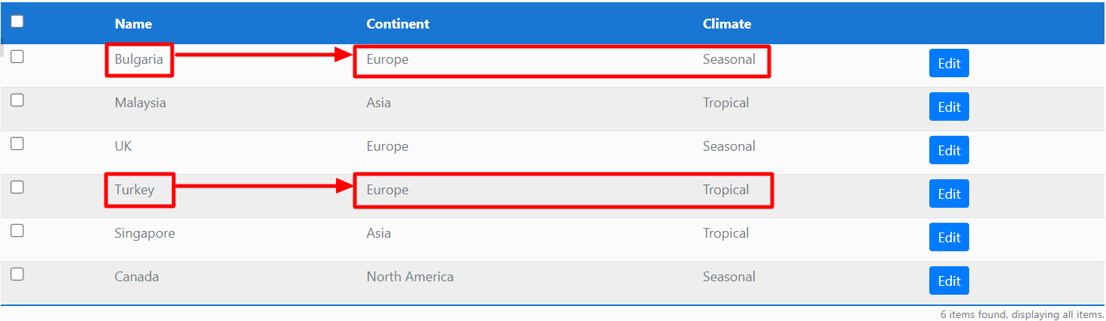Click Edit button for Bulgaria
Image resolution: width=1106 pixels, height=321 pixels.
click(x=949, y=64)
